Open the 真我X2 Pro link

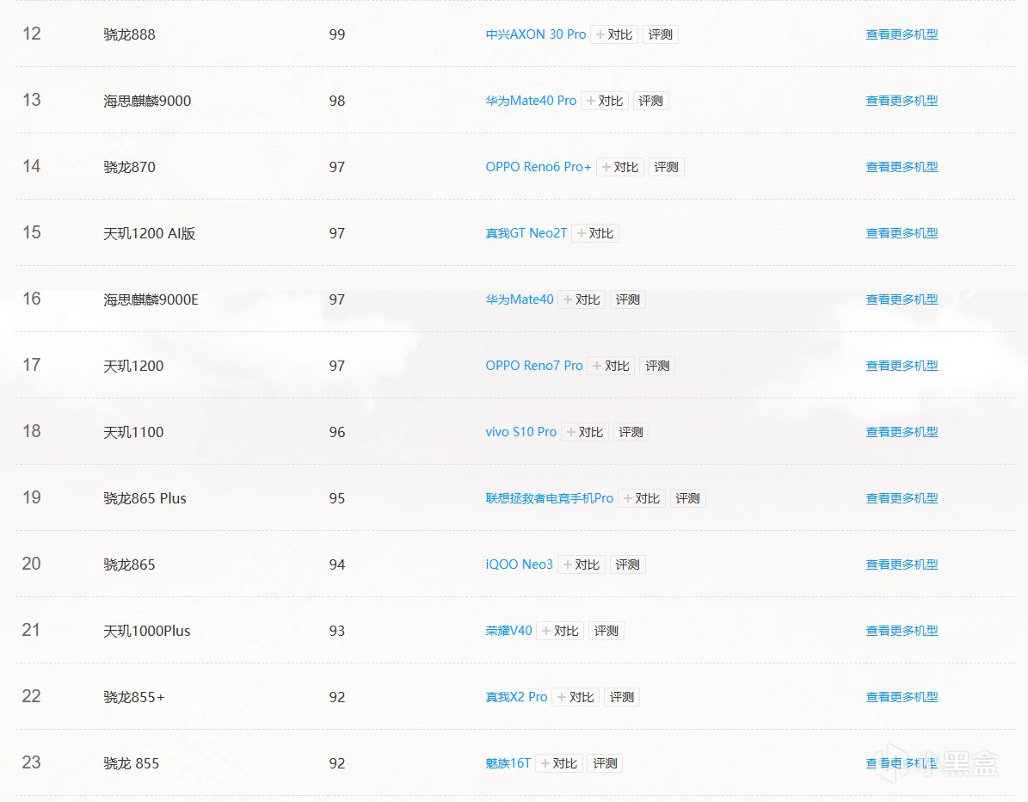[516, 697]
